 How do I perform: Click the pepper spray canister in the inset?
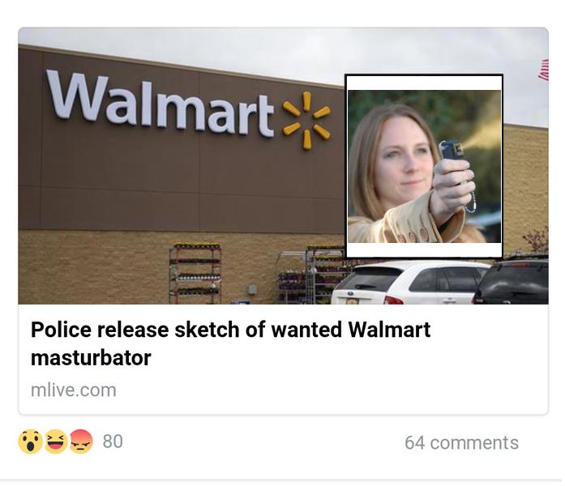(451, 151)
